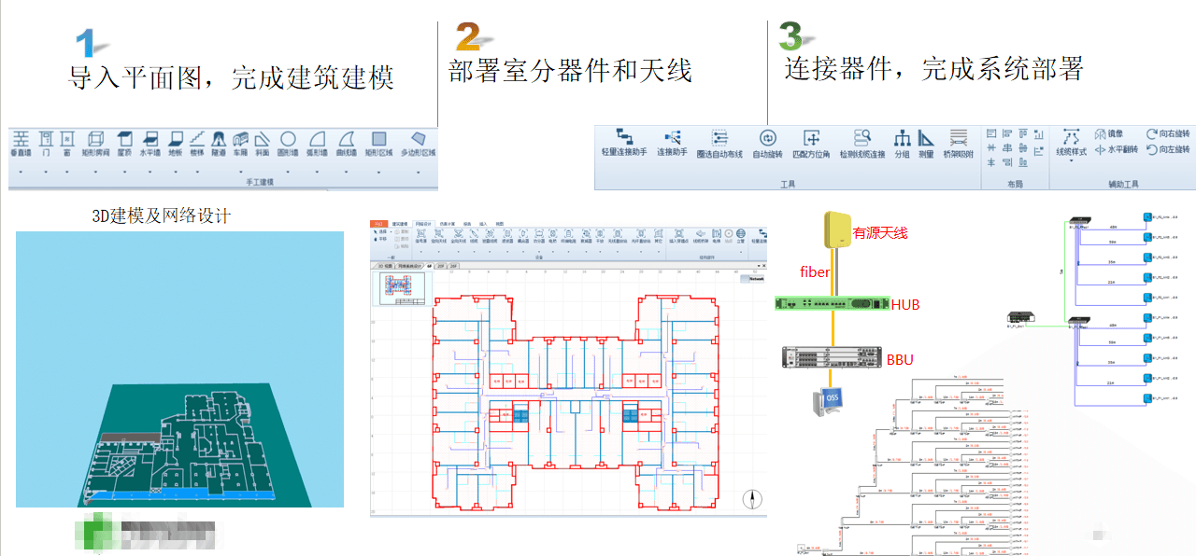Viewport: 1196px width, 556px height.
Task: Expand the dropdown arrow under 矩形区域
Action: click(x=378, y=172)
